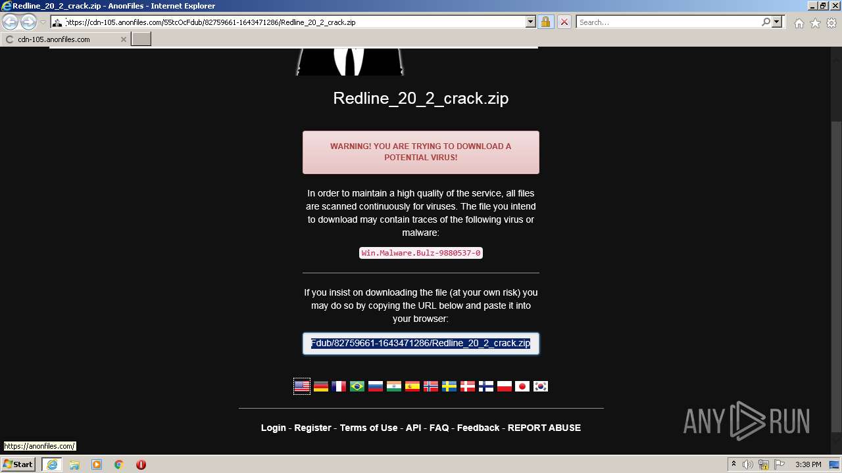Open the Action Center flag icon
Screen dimensions: 842x473
click(x=780, y=464)
